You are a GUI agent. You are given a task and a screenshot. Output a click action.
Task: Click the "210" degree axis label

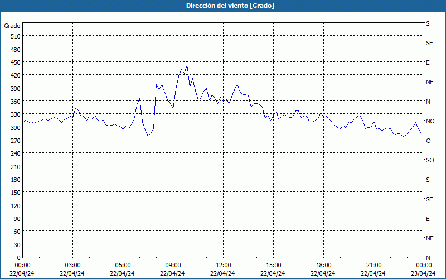click(16, 167)
